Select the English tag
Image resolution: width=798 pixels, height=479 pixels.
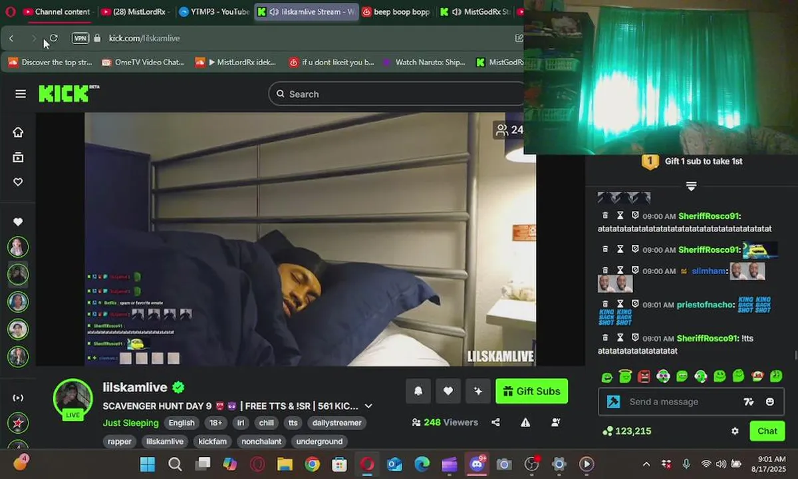coord(182,422)
